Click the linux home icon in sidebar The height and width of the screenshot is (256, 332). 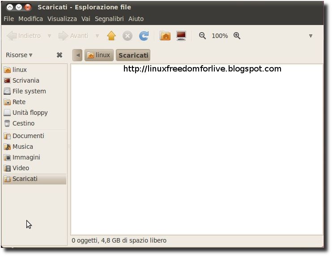tap(7, 70)
